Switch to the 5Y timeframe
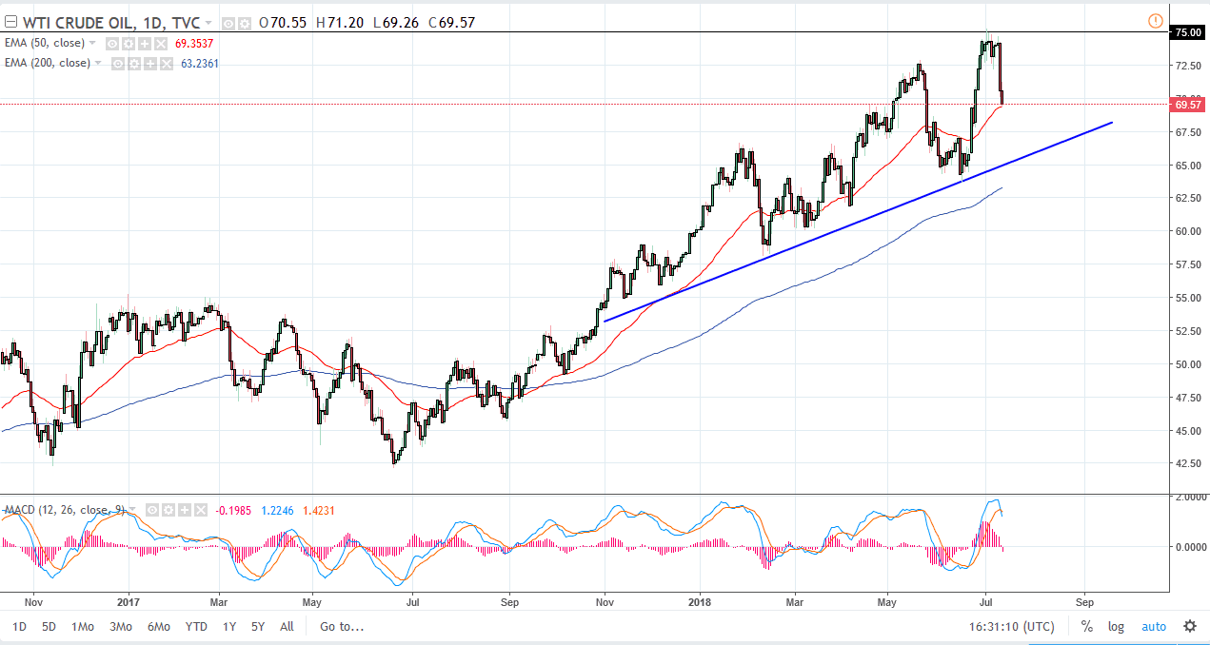The height and width of the screenshot is (645, 1210). [x=257, y=626]
